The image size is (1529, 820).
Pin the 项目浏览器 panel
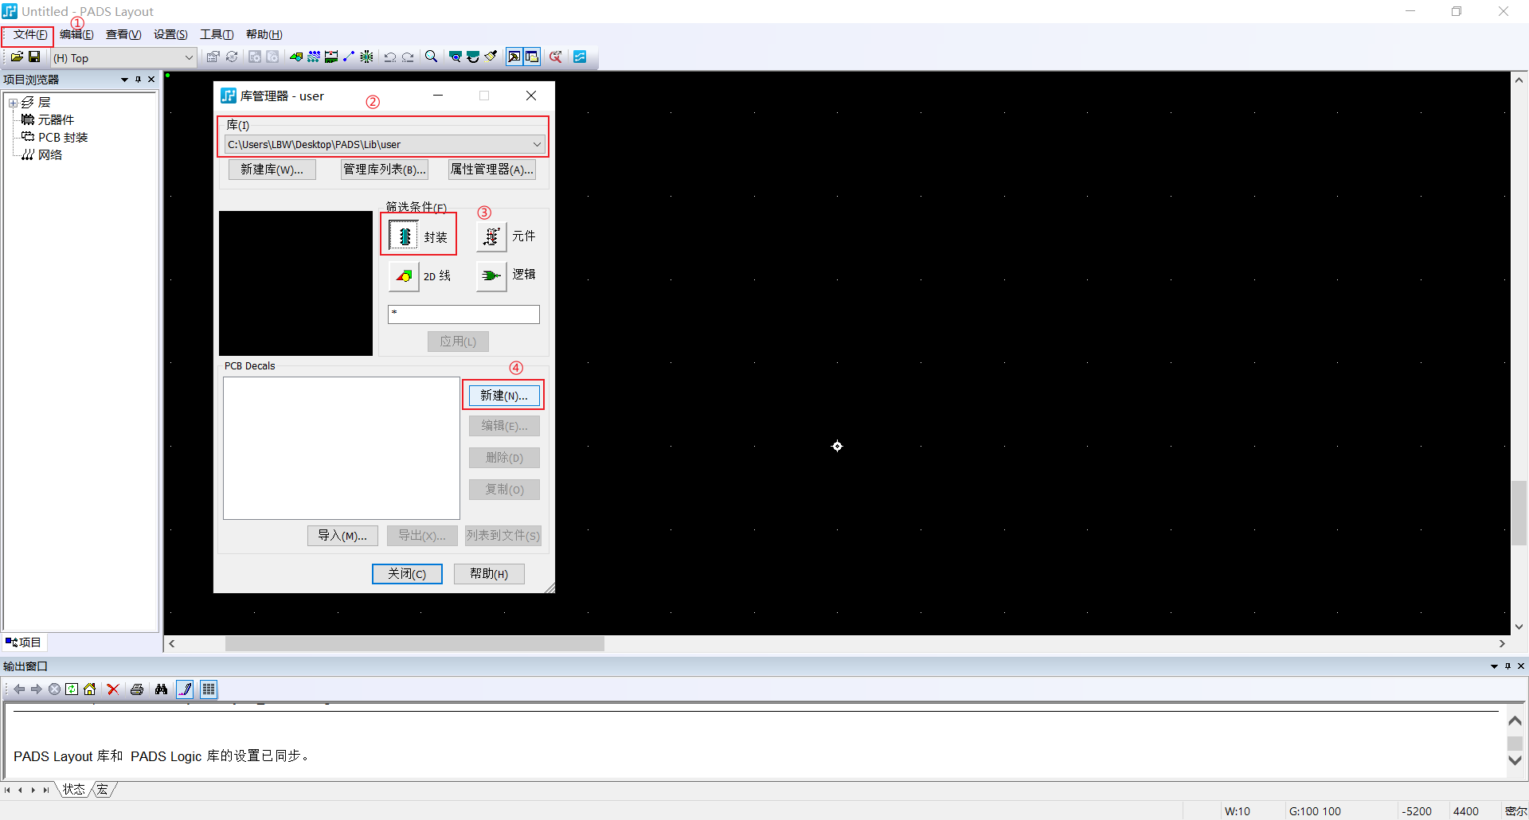pos(138,80)
